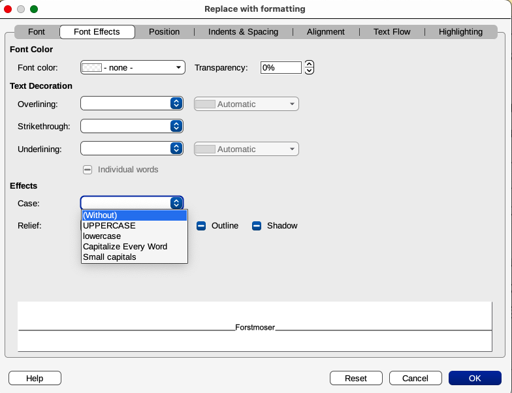Select the Font Effects tab
Viewport: 512px width, 393px height.
click(97, 31)
